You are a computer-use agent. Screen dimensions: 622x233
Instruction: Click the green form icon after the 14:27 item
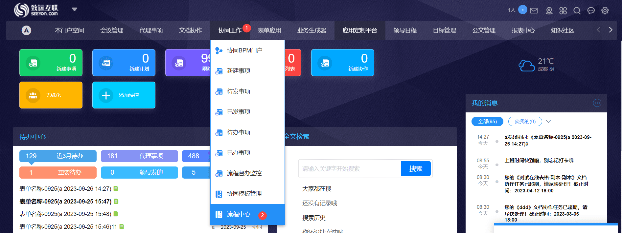116,188
